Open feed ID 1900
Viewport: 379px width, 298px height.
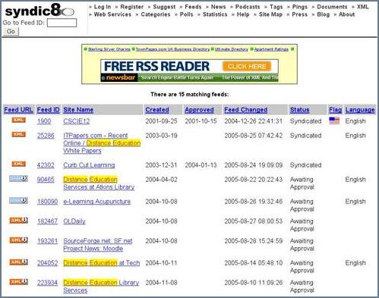click(x=44, y=121)
